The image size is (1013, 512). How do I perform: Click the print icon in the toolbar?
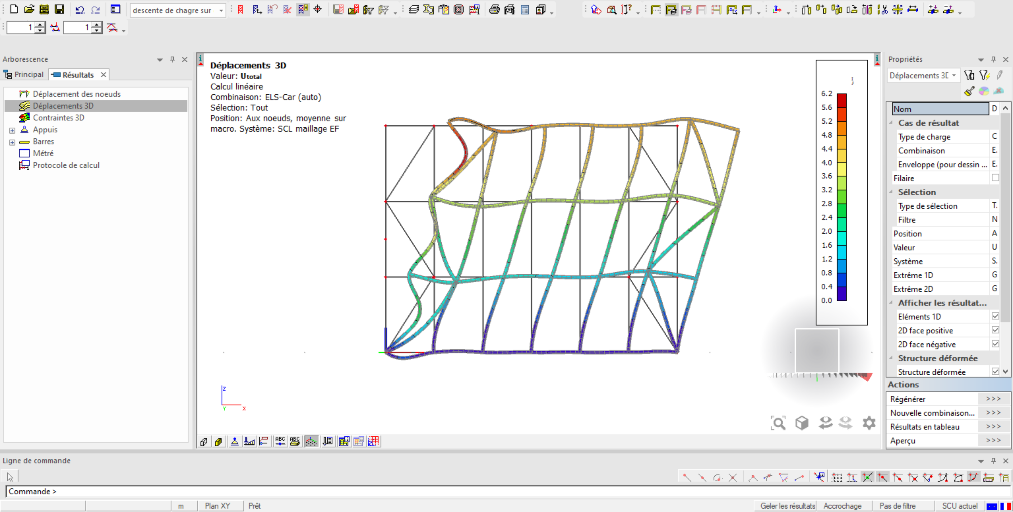coord(494,9)
